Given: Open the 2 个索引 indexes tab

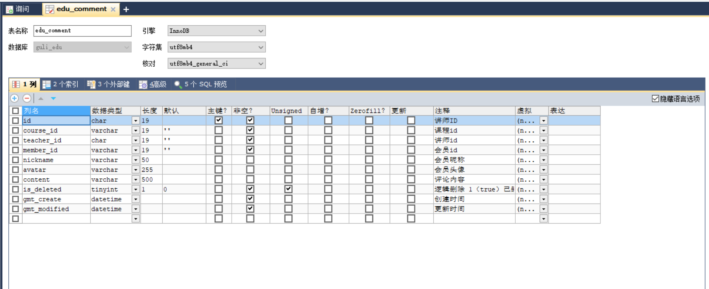Looking at the screenshot, I should (61, 84).
